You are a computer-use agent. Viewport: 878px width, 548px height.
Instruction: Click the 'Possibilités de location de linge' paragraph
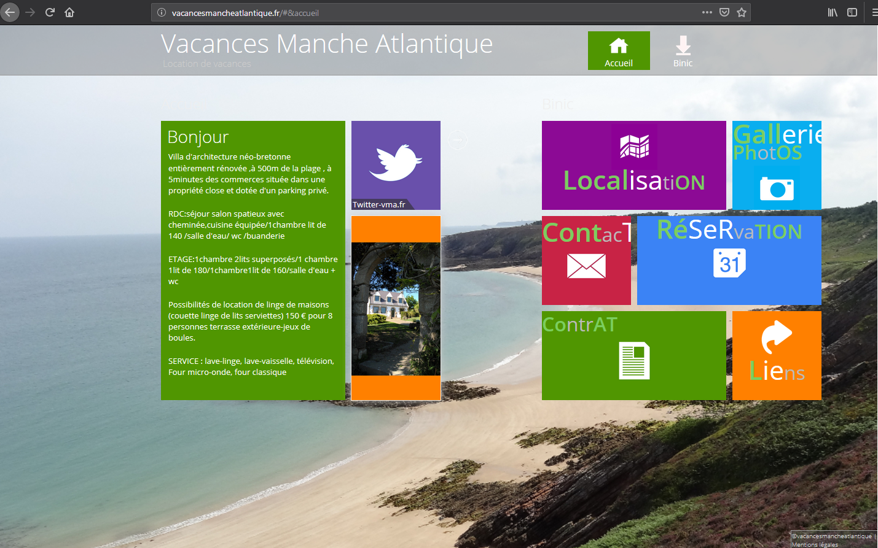click(251, 321)
